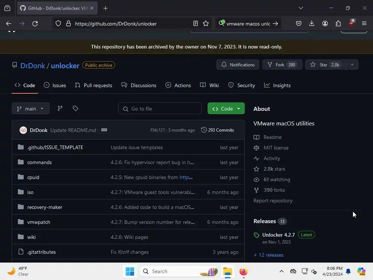Open the iso folder
Viewport: 373px width, 280px height.
(30, 192)
